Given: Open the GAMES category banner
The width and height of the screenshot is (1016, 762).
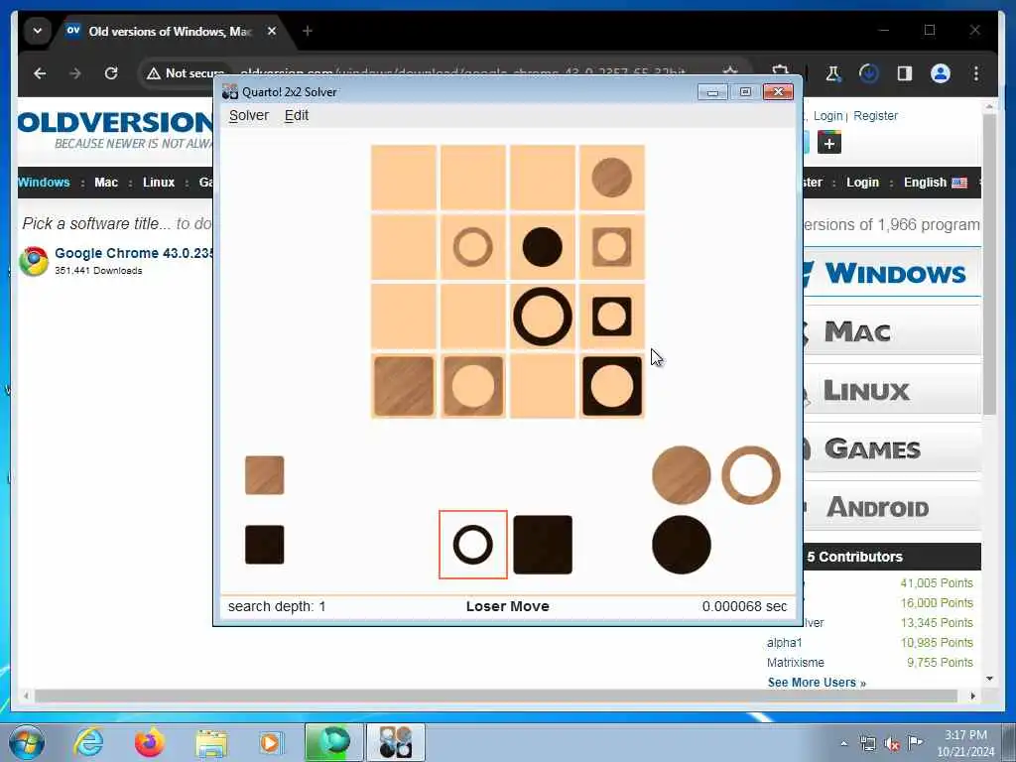Looking at the screenshot, I should pos(892,448).
